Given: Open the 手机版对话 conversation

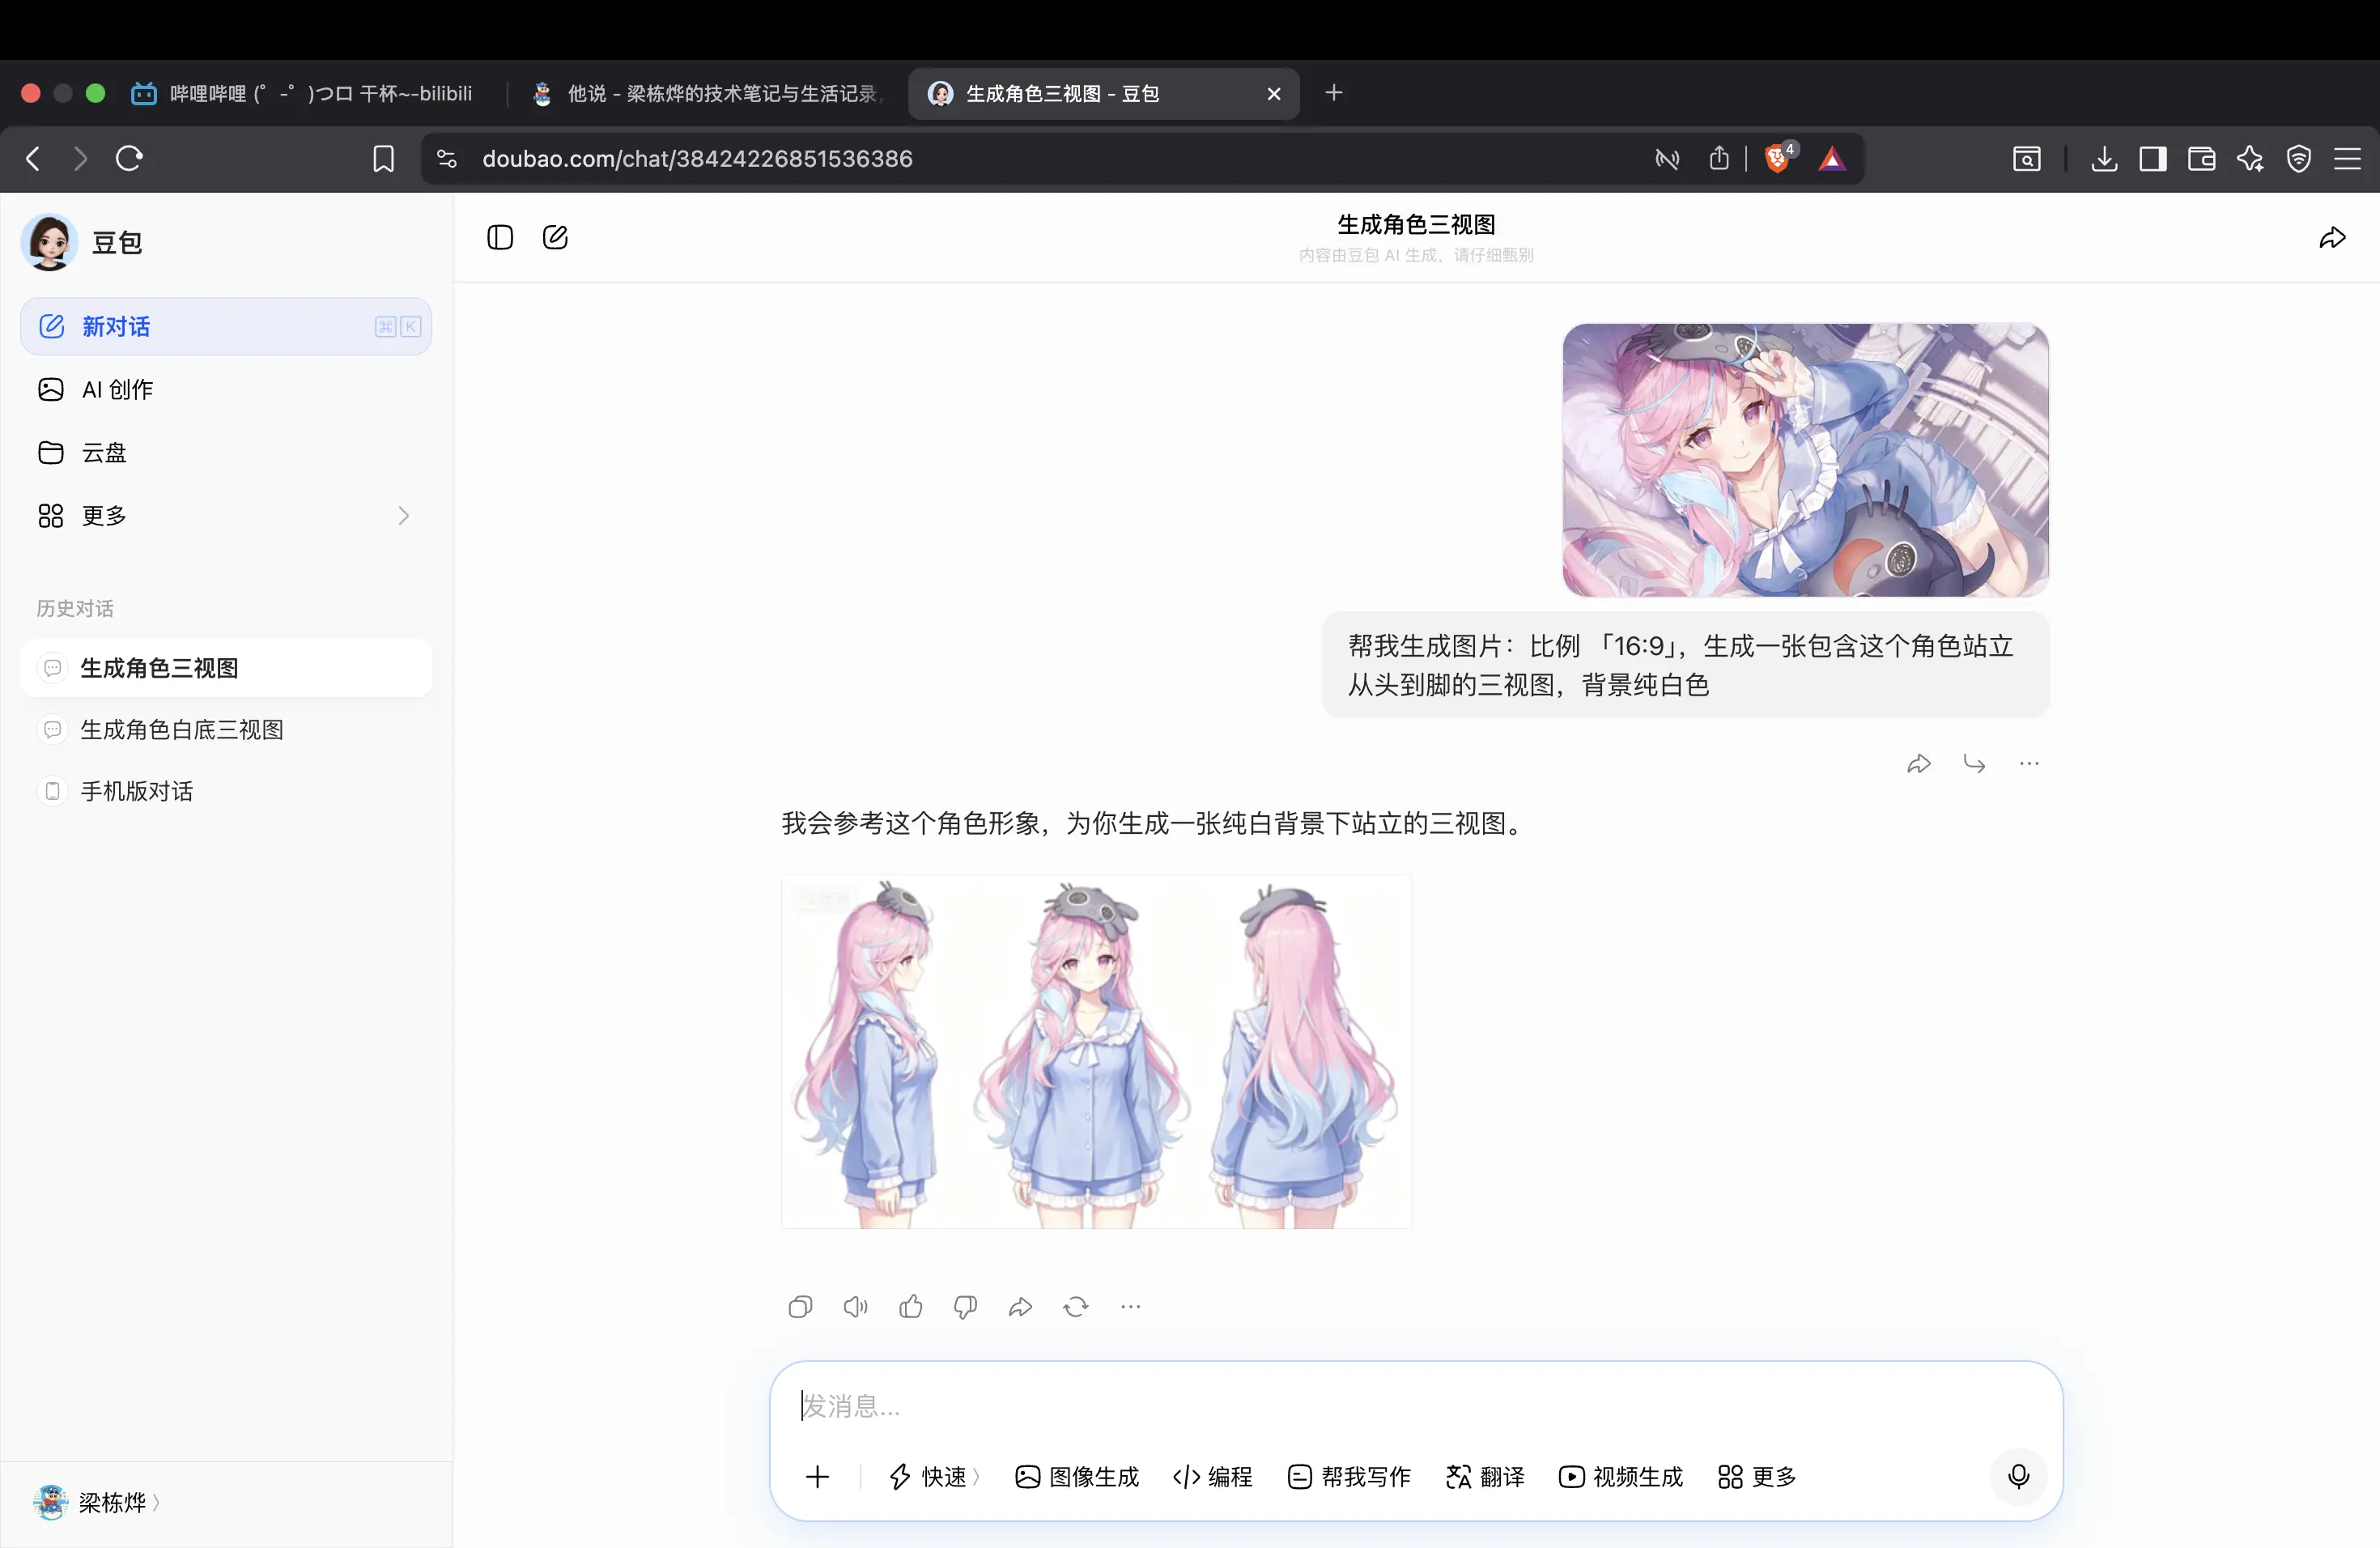Looking at the screenshot, I should point(226,791).
